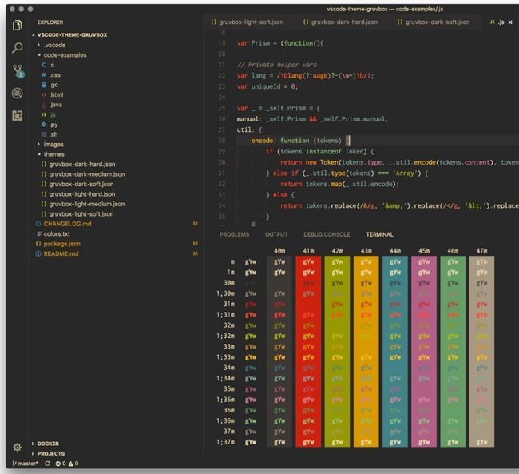Image resolution: width=519 pixels, height=474 pixels.
Task: Open the Explorer view in activity bar
Action: pos(17,25)
